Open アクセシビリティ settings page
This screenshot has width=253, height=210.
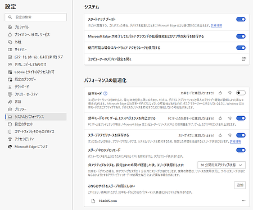coord(35,139)
